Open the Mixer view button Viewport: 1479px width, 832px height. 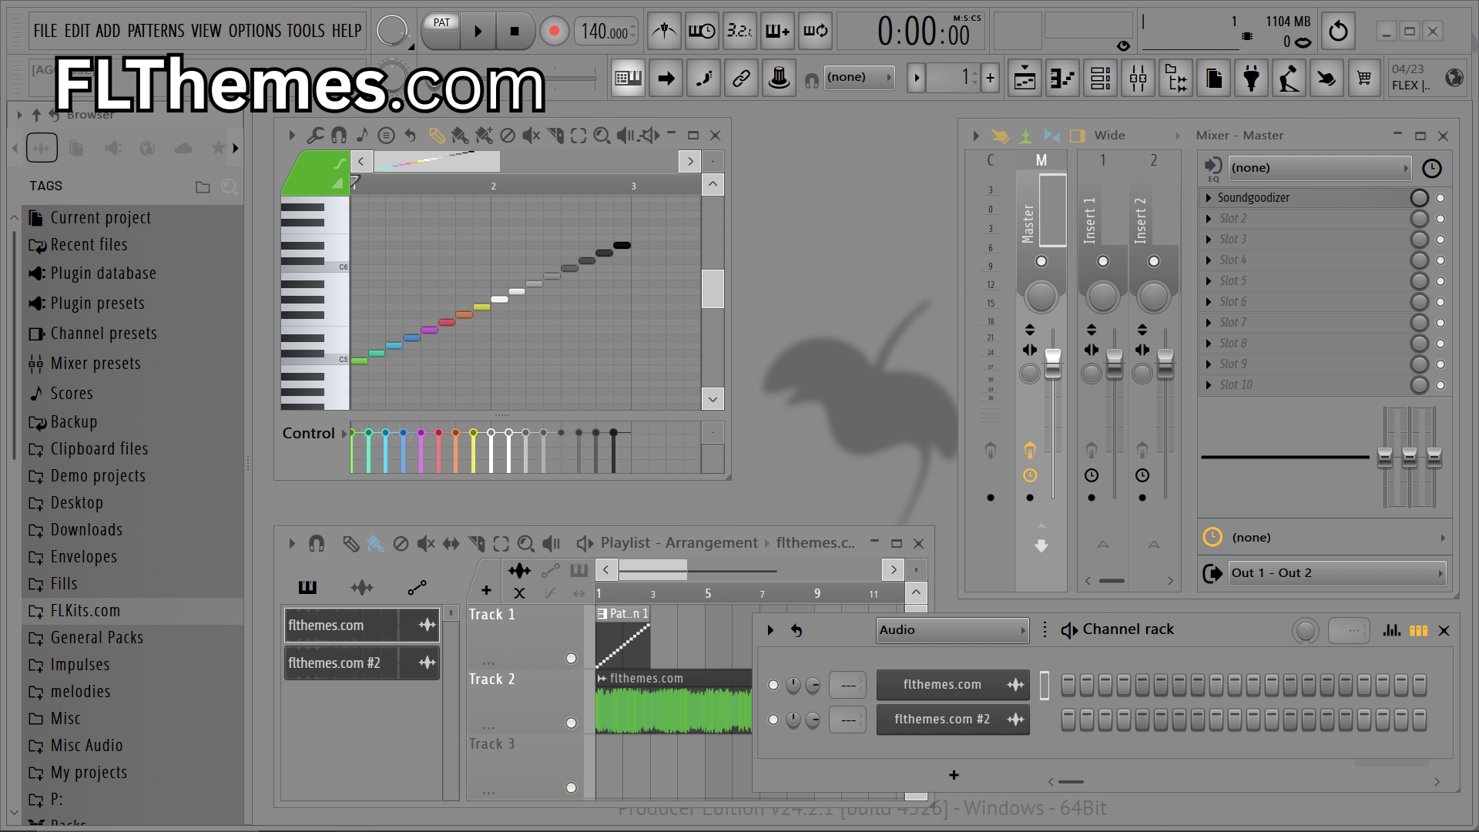[1138, 78]
